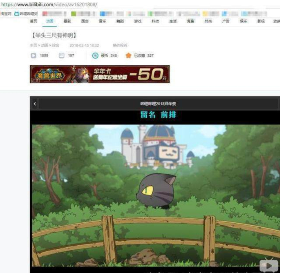Screen dimensions: 286x273
Task: Click the bilibili TV play icon in the player corner
Action: tap(269, 265)
